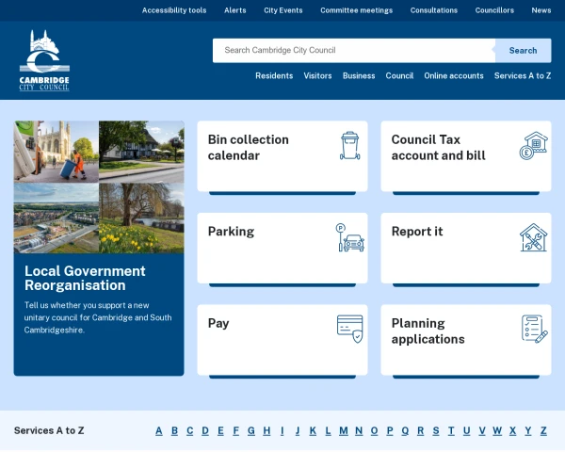Click the Cambridge City Council logo
Screen dimensions: 565x452
[x=44, y=60]
